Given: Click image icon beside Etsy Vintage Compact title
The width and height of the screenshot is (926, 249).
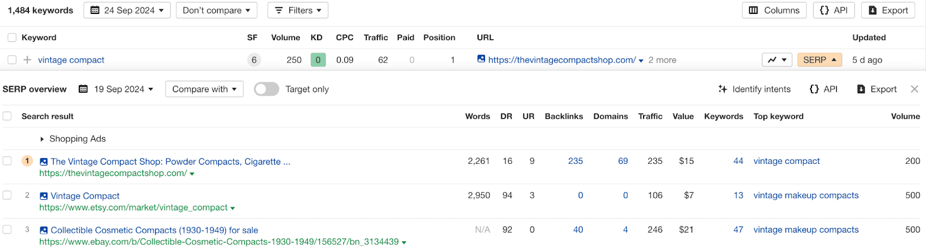Looking at the screenshot, I should (43, 196).
